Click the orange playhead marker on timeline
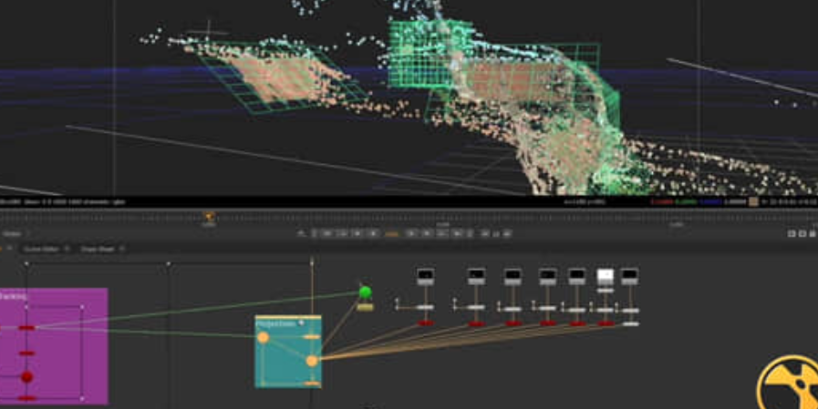Image resolution: width=818 pixels, height=409 pixels. [210, 218]
